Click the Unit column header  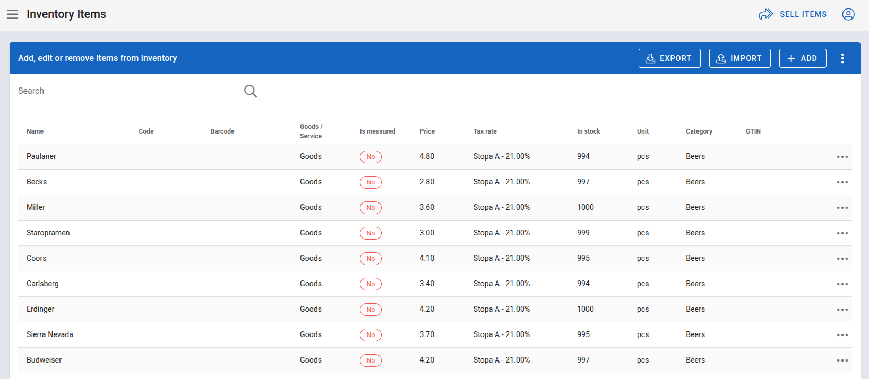tap(643, 131)
